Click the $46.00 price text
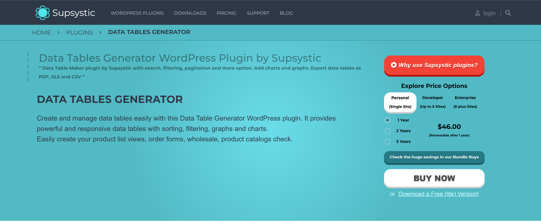The image size is (541, 222). (449, 127)
